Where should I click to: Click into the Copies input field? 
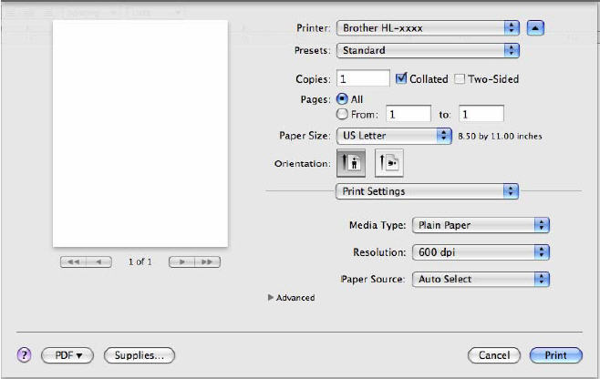(363, 79)
